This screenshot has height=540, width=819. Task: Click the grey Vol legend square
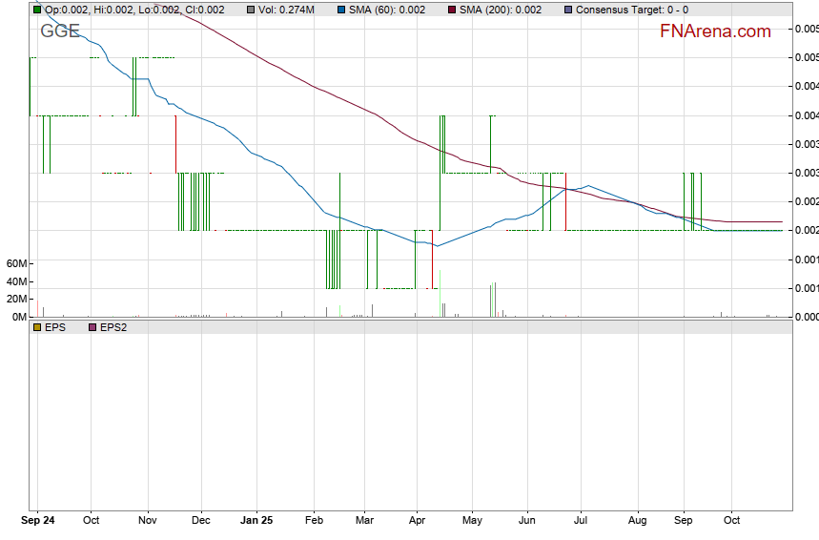[250, 10]
